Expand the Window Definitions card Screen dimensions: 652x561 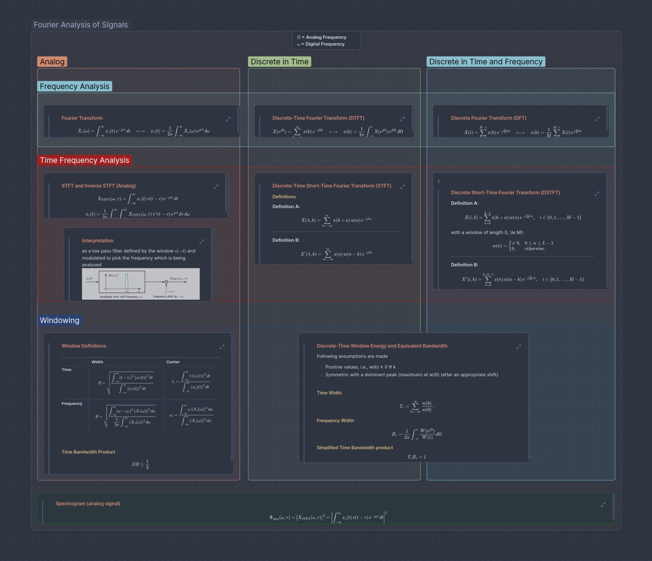coord(222,347)
